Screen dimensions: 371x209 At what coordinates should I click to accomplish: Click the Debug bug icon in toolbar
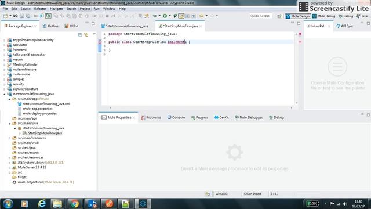tap(155, 16)
